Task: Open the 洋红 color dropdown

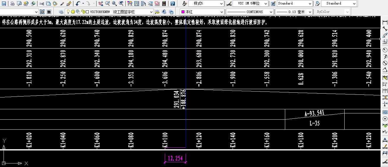Action: click(x=202, y=12)
